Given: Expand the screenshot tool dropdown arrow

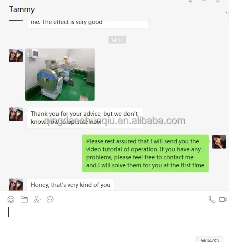Looking at the screenshot, I should click(x=40, y=200).
